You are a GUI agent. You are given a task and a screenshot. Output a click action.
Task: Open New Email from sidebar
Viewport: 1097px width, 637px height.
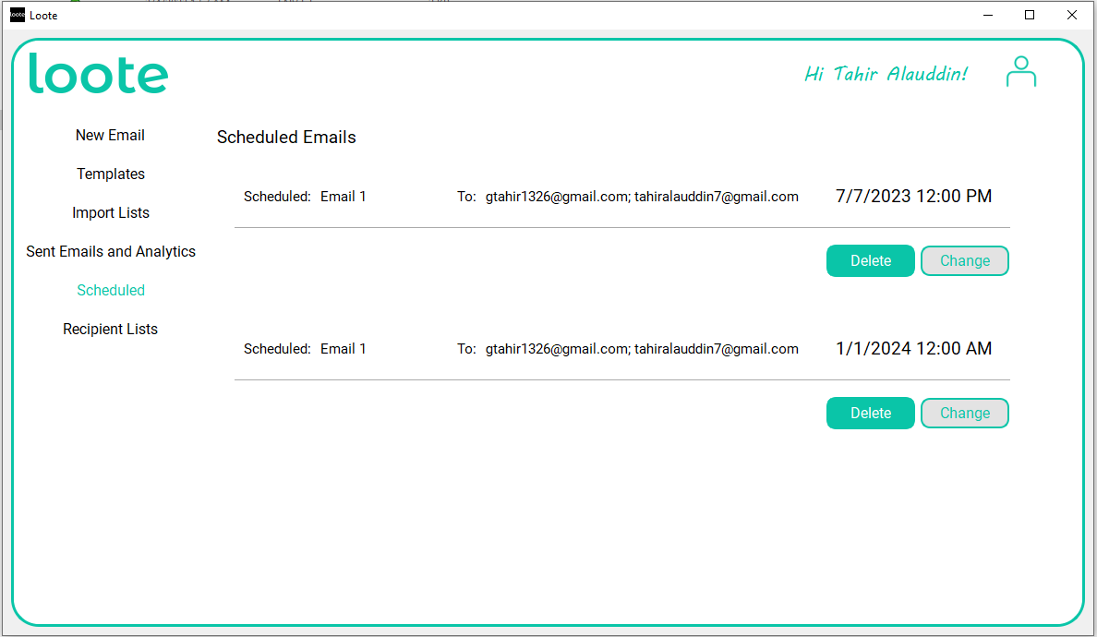coord(110,135)
